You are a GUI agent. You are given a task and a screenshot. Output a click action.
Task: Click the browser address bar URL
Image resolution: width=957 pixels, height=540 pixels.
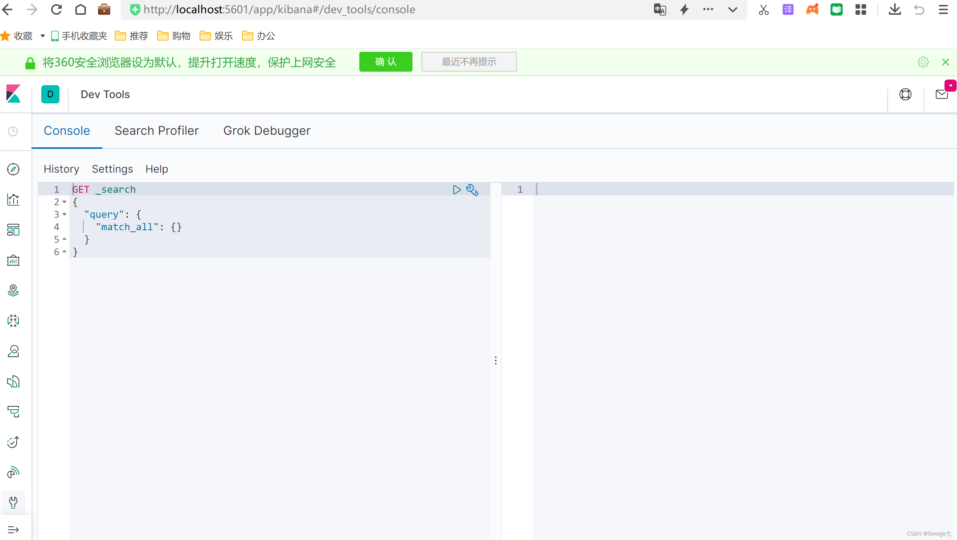pyautogui.click(x=279, y=9)
